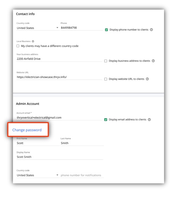Click the Phone number field
This screenshot has width=177, height=197.
point(82,28)
